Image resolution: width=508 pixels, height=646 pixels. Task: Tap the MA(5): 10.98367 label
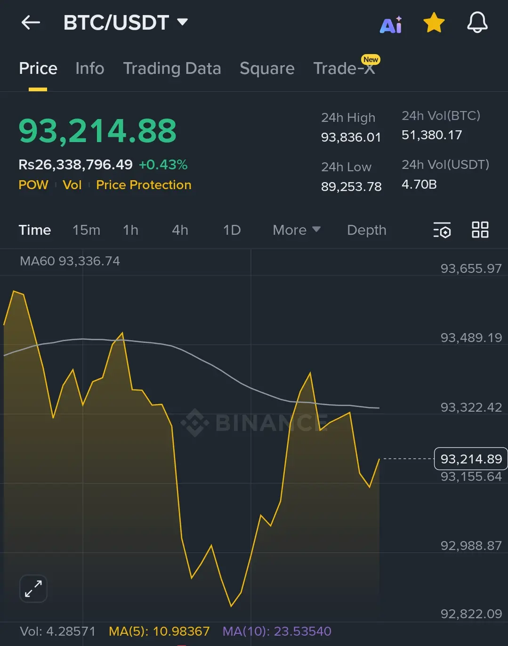pos(159,631)
